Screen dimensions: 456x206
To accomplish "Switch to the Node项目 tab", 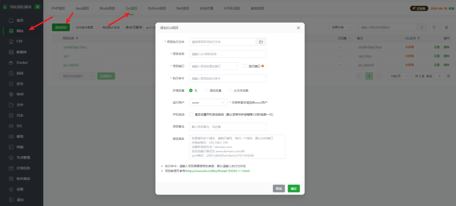I will point(107,8).
